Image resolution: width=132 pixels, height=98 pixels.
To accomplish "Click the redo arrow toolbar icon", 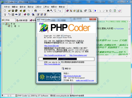I will click(44, 11).
